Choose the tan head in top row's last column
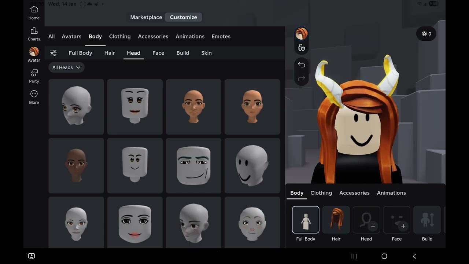This screenshot has height=264, width=469. (x=252, y=107)
